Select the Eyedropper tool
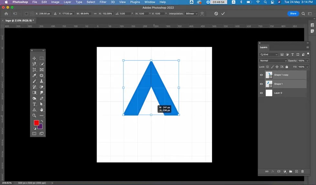Screen dimensions: 316x185 coord(34,75)
